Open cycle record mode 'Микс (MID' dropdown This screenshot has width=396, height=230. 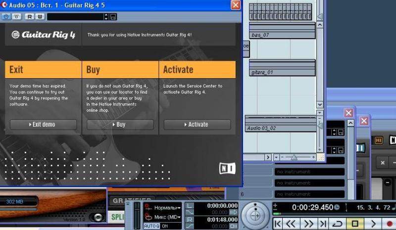tap(167, 217)
